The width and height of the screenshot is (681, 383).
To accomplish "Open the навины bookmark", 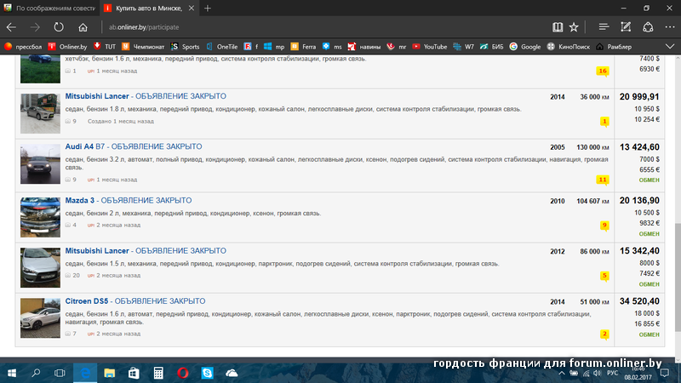I will pyautogui.click(x=364, y=47).
